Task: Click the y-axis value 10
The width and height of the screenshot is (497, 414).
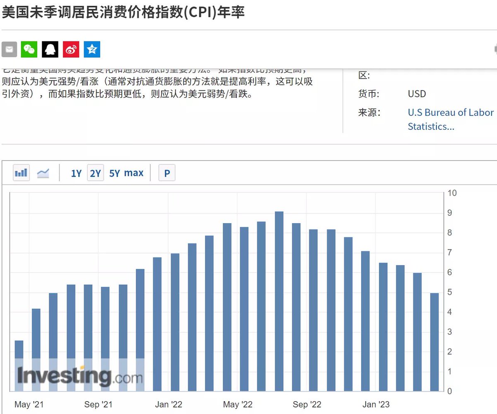Action: (452, 193)
